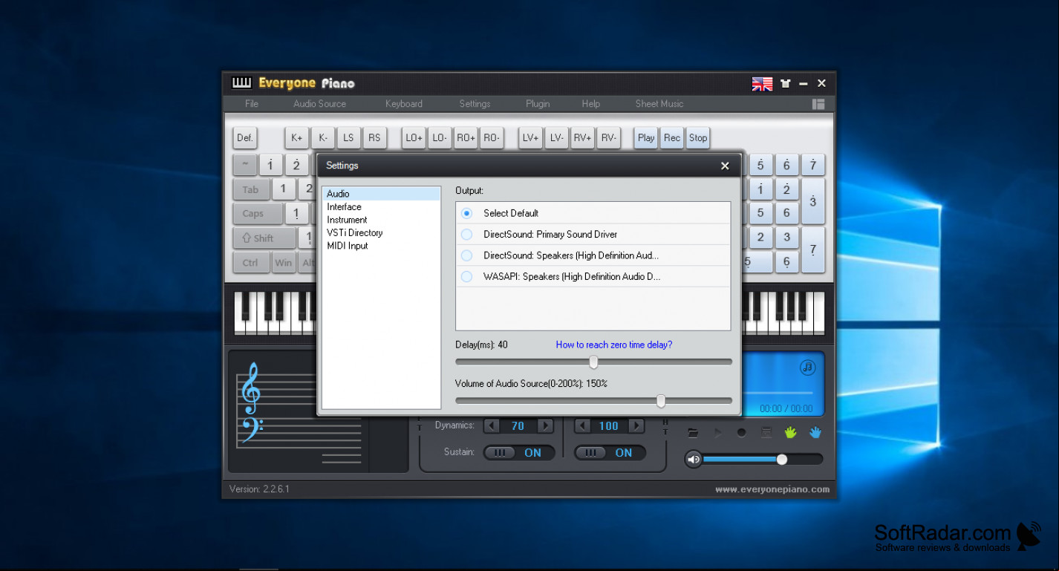
Task: Open 'How to reach zero time delay?' link
Action: [614, 345]
